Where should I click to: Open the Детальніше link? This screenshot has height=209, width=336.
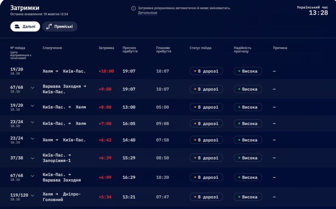148,13
